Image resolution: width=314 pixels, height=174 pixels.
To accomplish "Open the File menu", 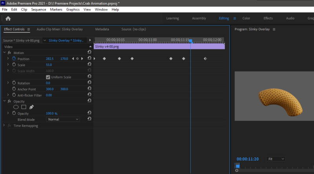I will pyautogui.click(x=5, y=9).
